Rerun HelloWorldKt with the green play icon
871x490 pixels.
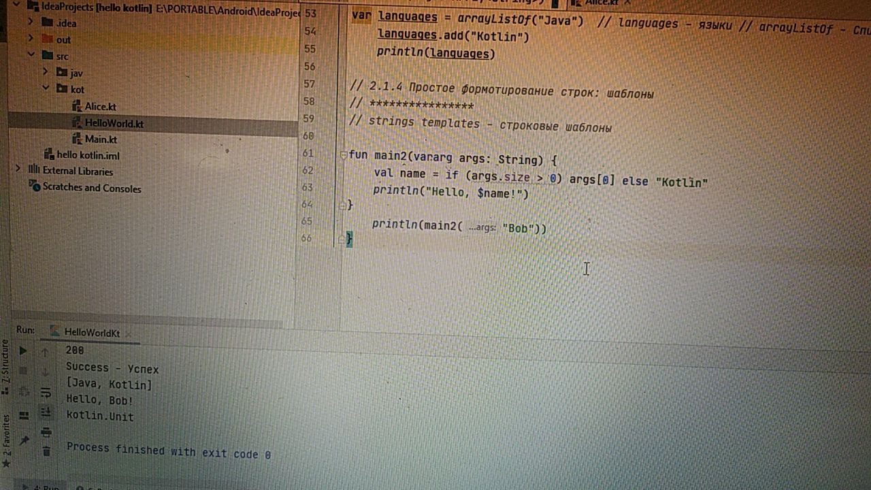click(x=22, y=350)
